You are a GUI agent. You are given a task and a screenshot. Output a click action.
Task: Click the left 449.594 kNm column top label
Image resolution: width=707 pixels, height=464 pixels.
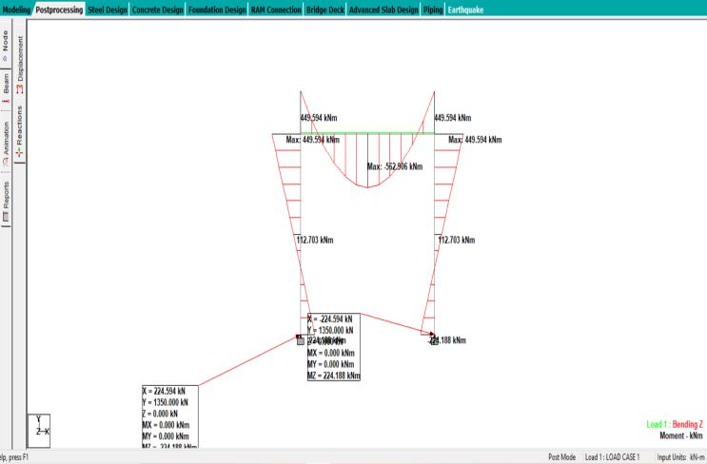pos(319,118)
